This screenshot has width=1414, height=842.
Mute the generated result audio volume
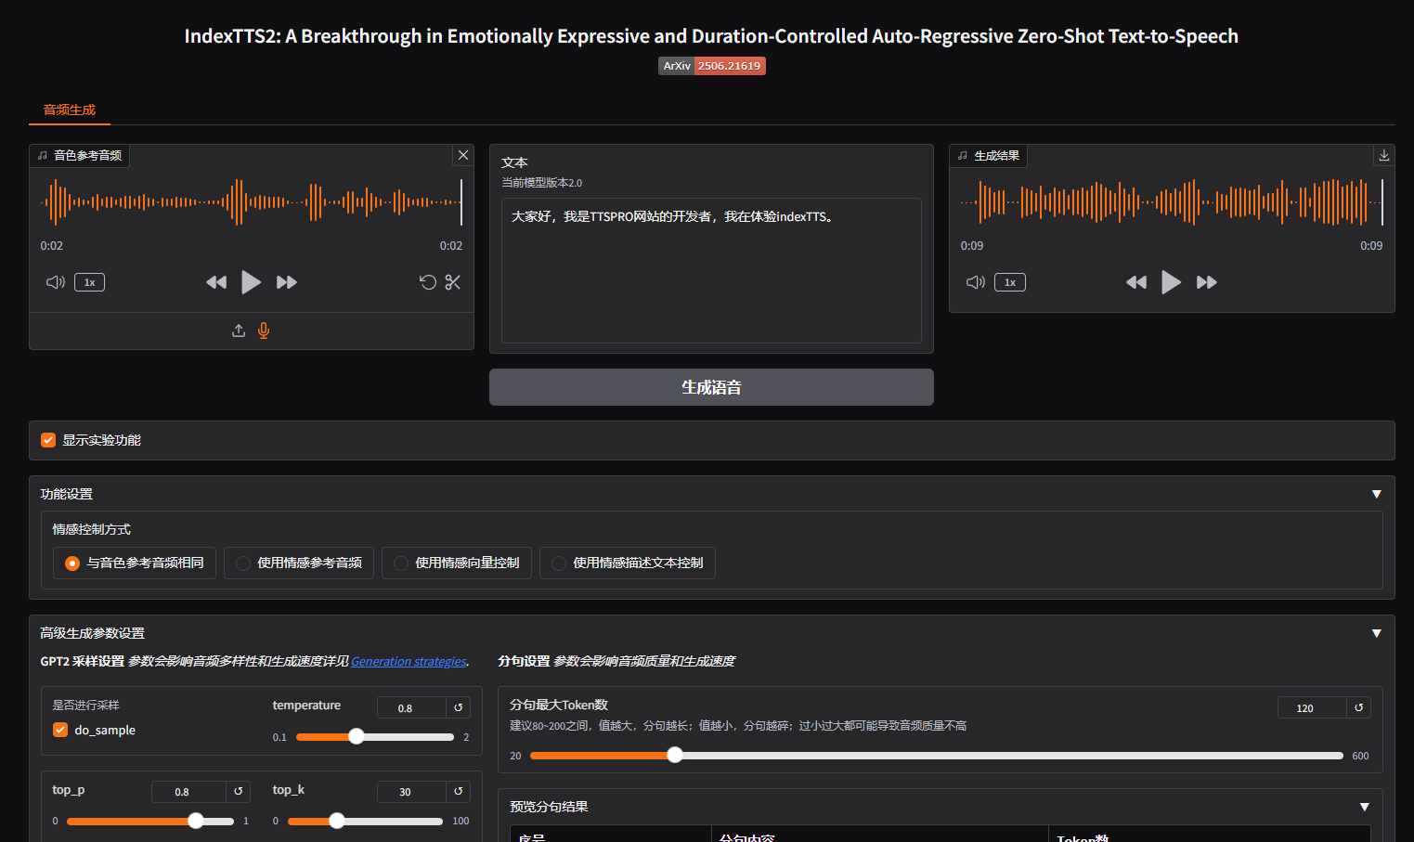(975, 282)
